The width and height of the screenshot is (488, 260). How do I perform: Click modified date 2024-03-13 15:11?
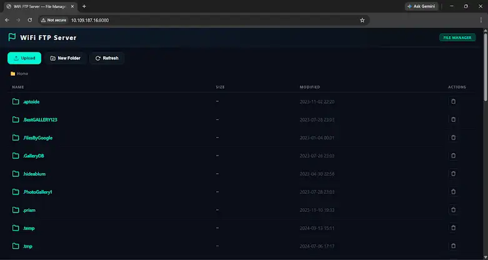[x=317, y=228]
